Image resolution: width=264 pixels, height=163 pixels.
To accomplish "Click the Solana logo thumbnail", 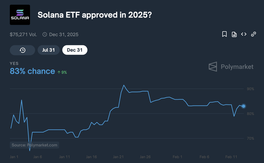I will (20, 14).
